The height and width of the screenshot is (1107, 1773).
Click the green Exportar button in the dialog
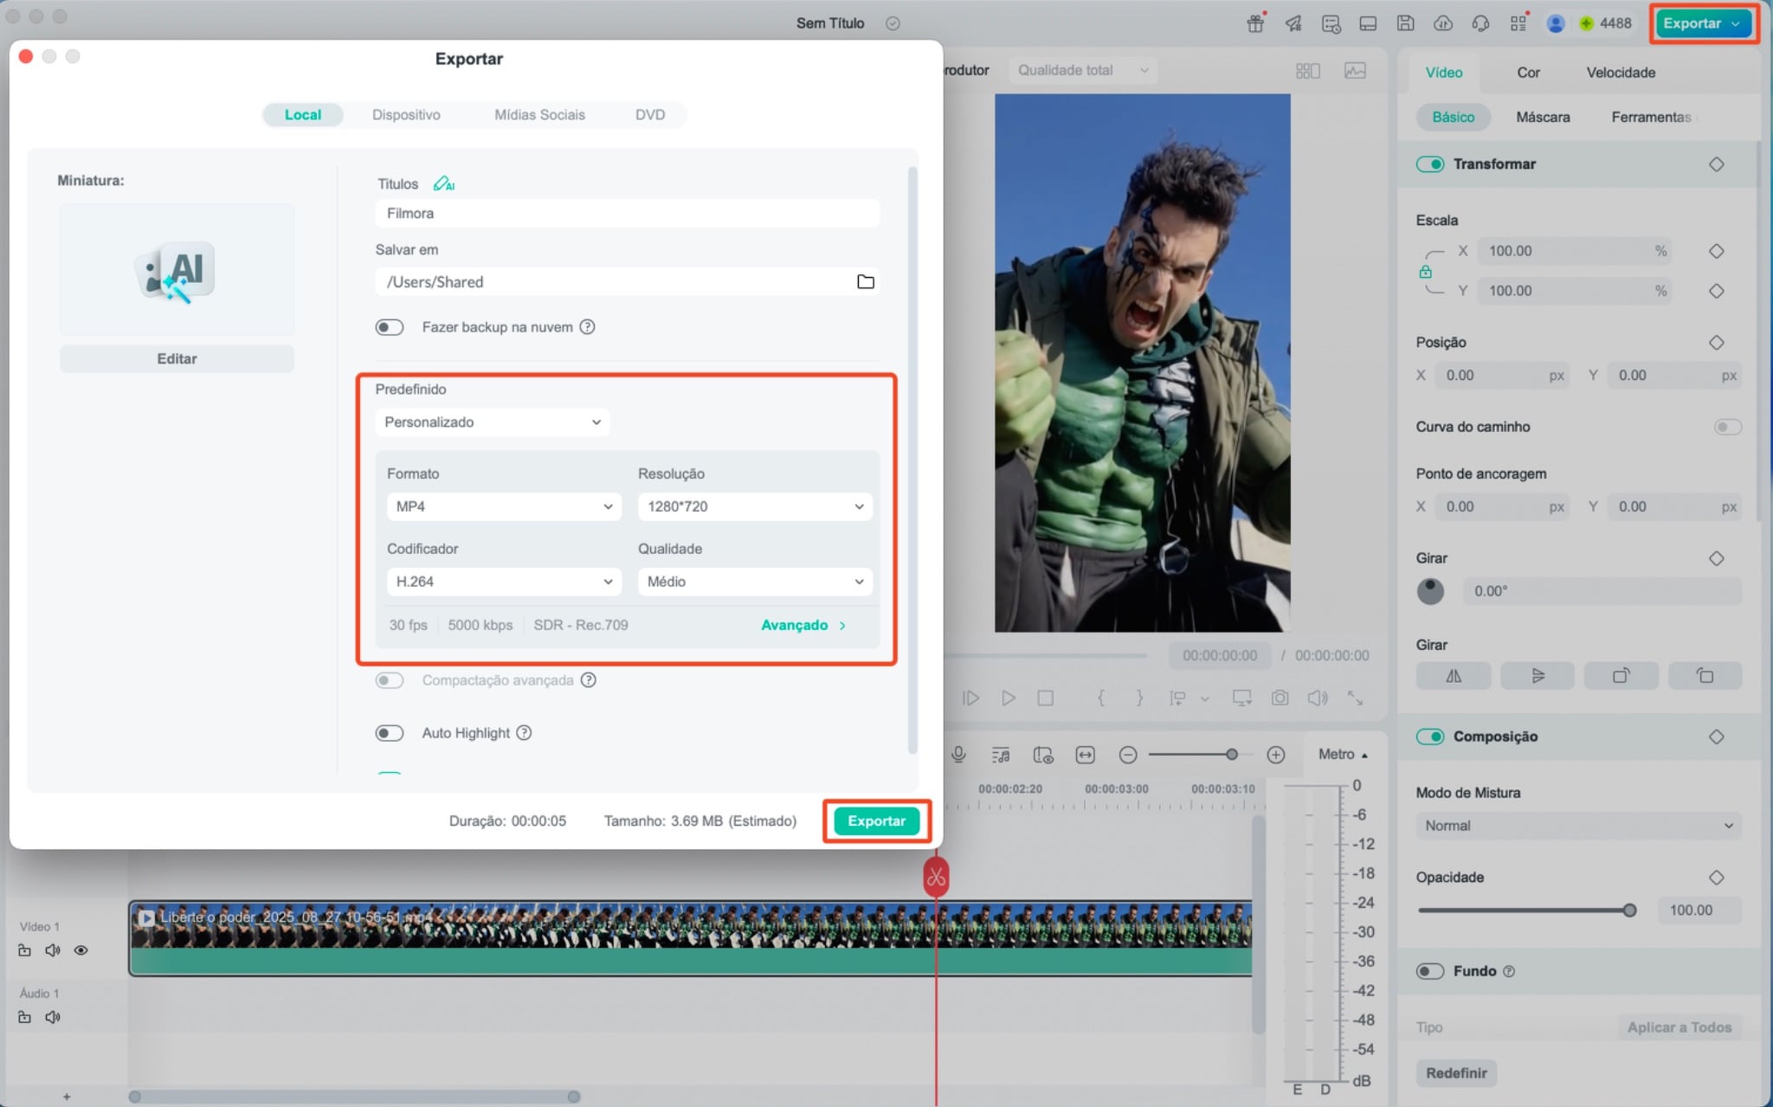coord(876,821)
